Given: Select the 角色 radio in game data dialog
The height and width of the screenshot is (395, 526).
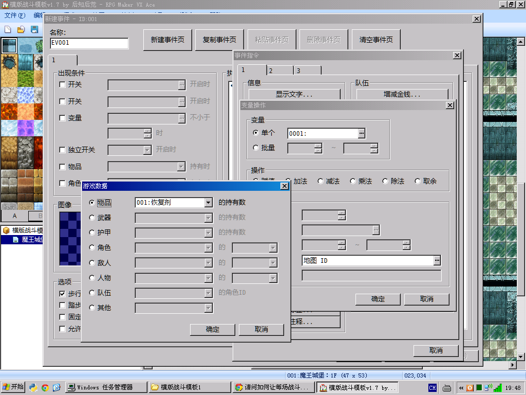Looking at the screenshot, I should click(92, 247).
